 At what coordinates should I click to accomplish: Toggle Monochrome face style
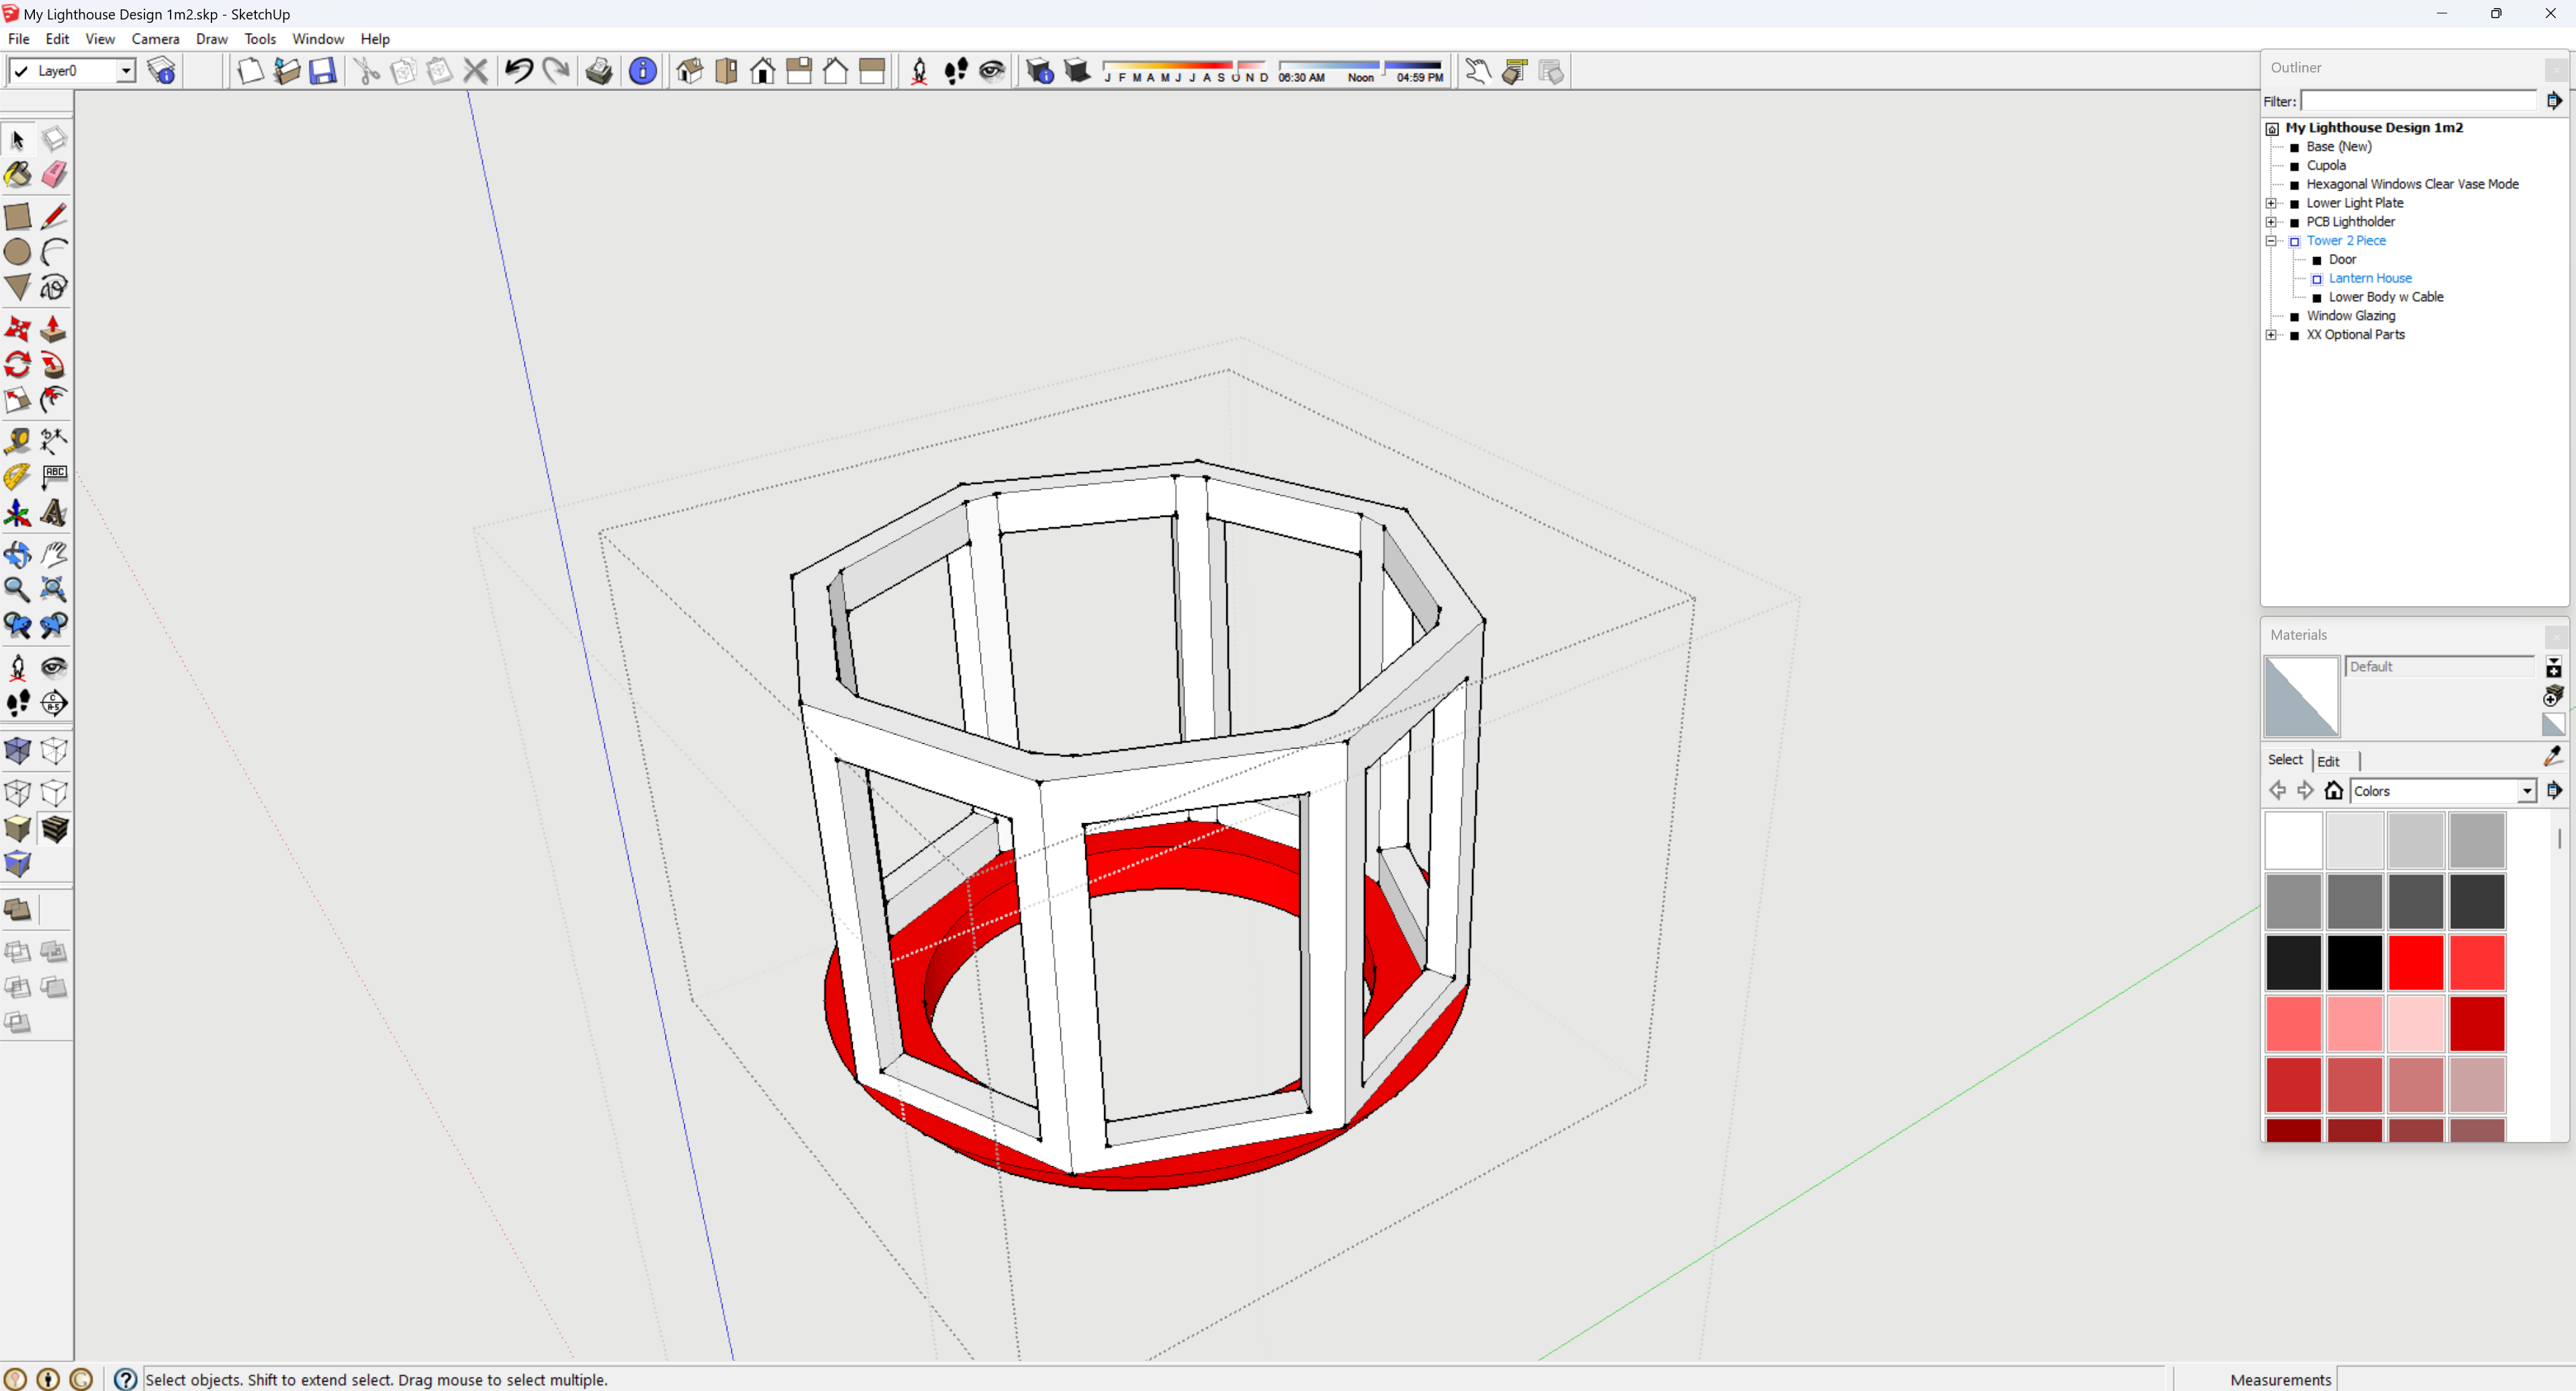17,865
